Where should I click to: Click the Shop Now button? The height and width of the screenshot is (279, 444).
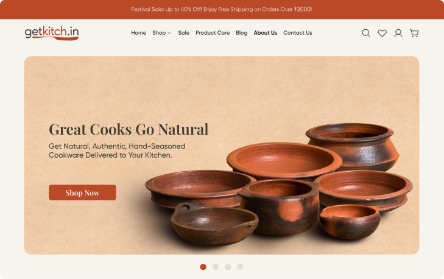(82, 192)
